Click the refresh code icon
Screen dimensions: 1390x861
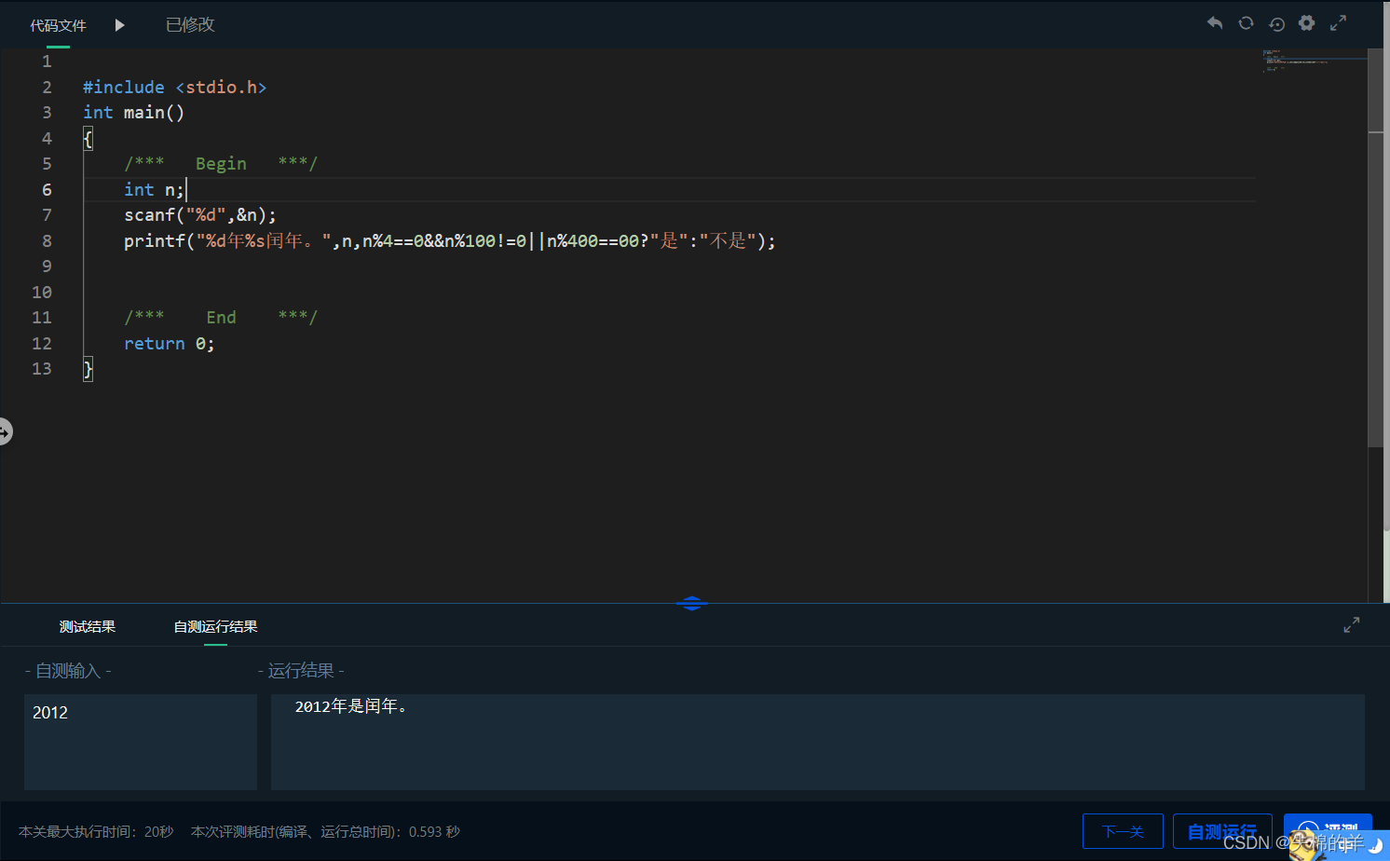pyautogui.click(x=1246, y=23)
